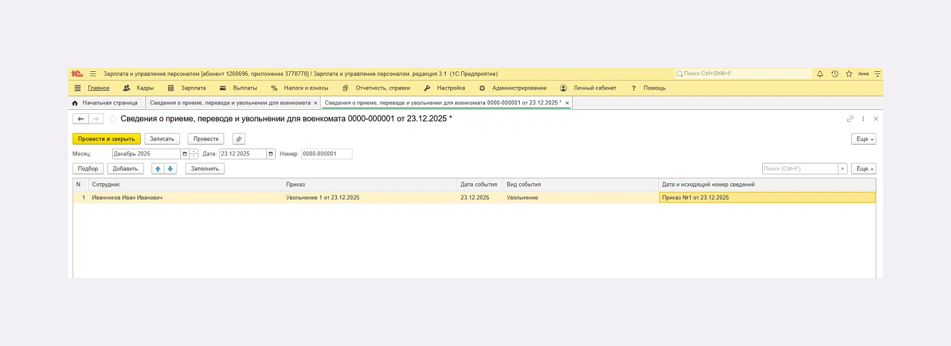Click the paperclip attached files icon
The height and width of the screenshot is (346, 951).
pyautogui.click(x=238, y=139)
